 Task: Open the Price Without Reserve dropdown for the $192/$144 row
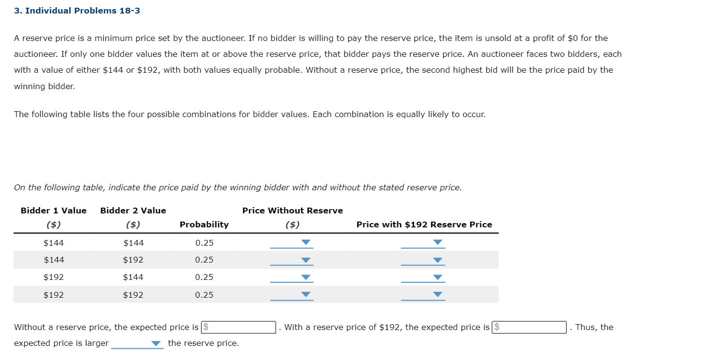(306, 277)
